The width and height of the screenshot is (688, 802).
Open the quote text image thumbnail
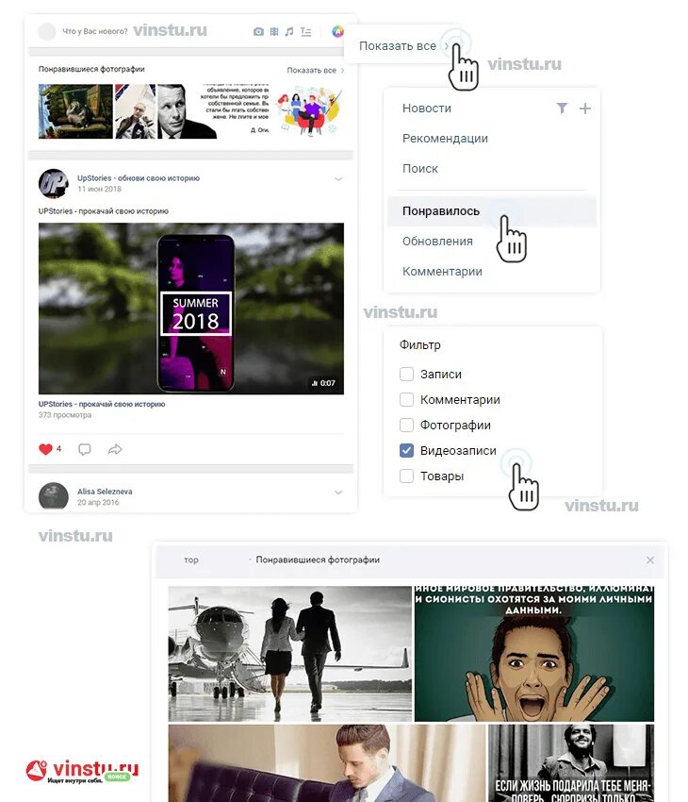tap(235, 111)
